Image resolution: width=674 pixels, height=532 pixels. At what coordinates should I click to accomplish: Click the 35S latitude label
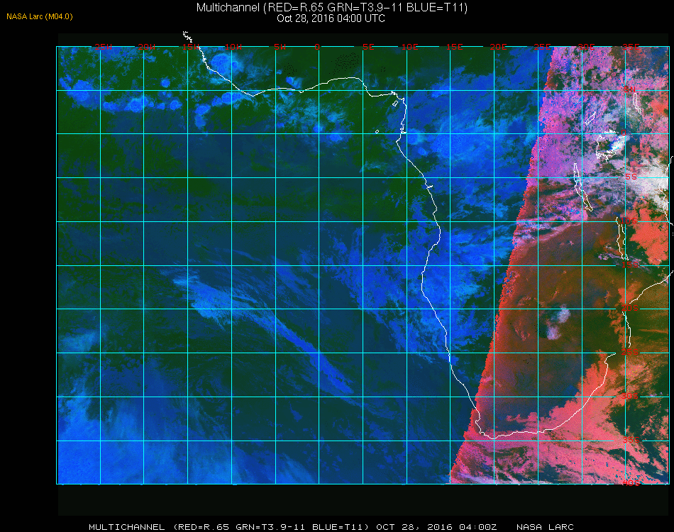[631, 440]
